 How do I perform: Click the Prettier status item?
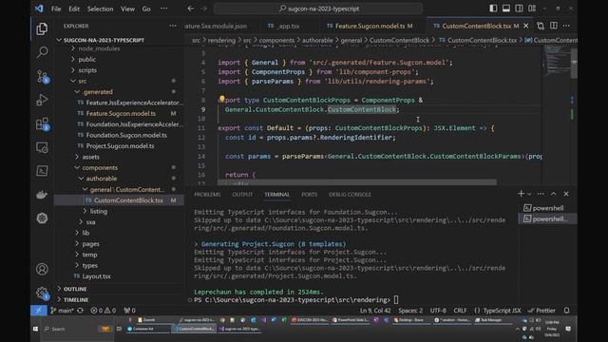(541, 311)
